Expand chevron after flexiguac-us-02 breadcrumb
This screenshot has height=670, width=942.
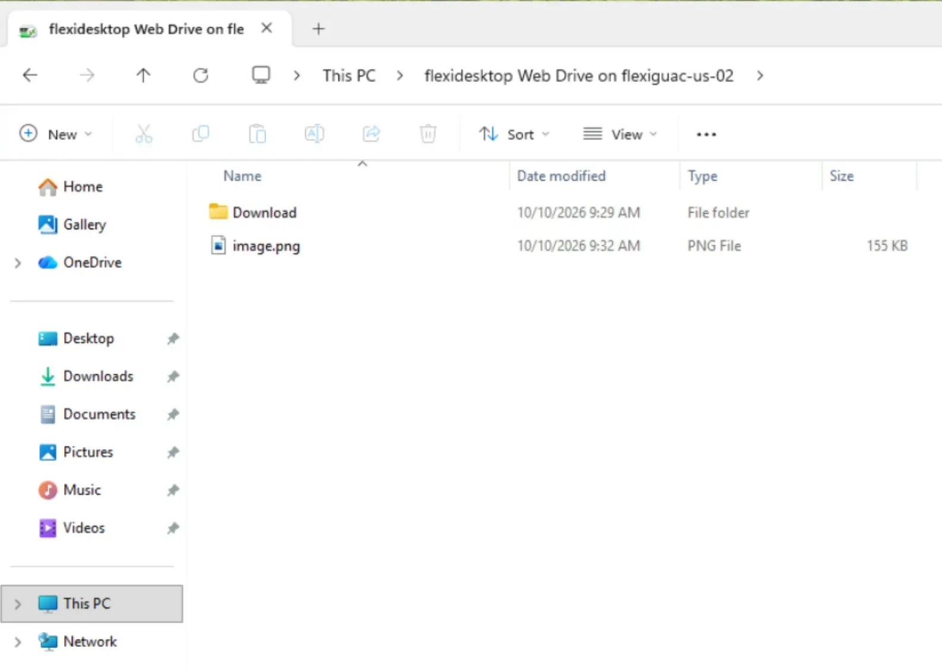coord(760,76)
